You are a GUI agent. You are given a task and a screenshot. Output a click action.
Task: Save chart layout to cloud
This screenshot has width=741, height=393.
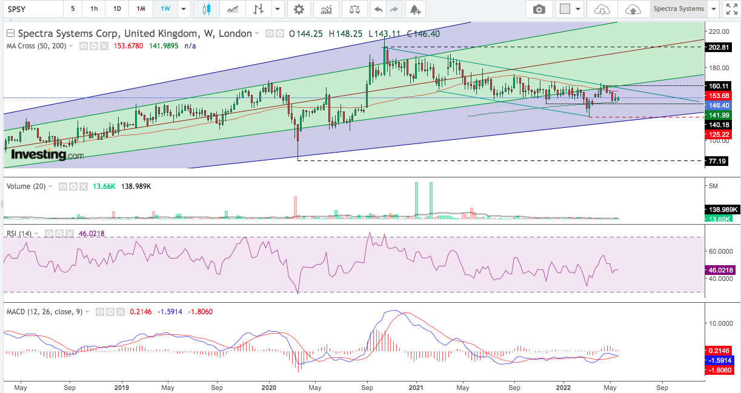point(633,9)
